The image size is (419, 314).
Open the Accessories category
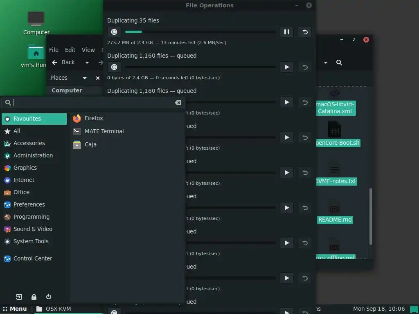pos(34,144)
